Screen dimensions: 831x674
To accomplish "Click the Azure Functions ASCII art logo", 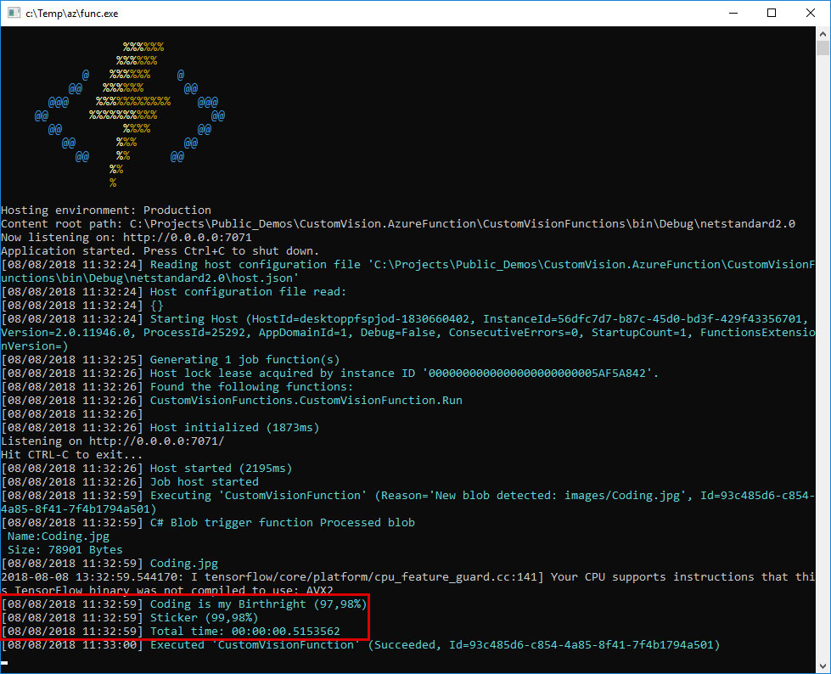I will (x=130, y=115).
